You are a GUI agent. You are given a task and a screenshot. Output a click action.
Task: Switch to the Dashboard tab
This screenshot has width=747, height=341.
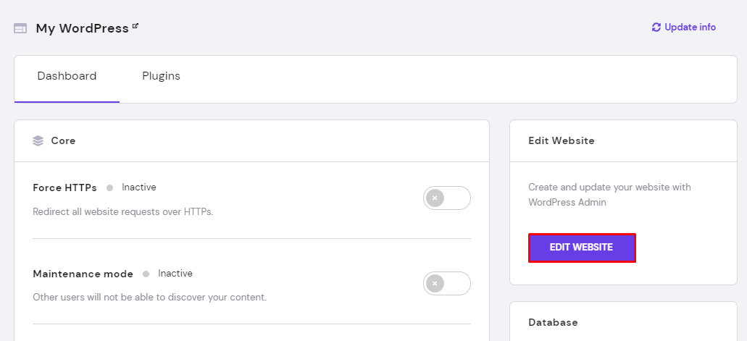coord(67,76)
